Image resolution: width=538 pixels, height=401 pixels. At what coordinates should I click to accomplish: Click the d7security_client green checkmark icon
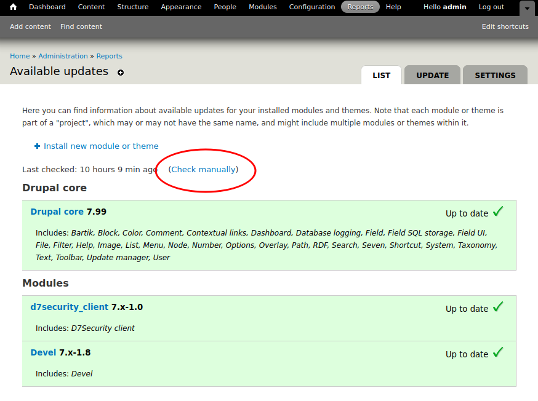click(498, 307)
